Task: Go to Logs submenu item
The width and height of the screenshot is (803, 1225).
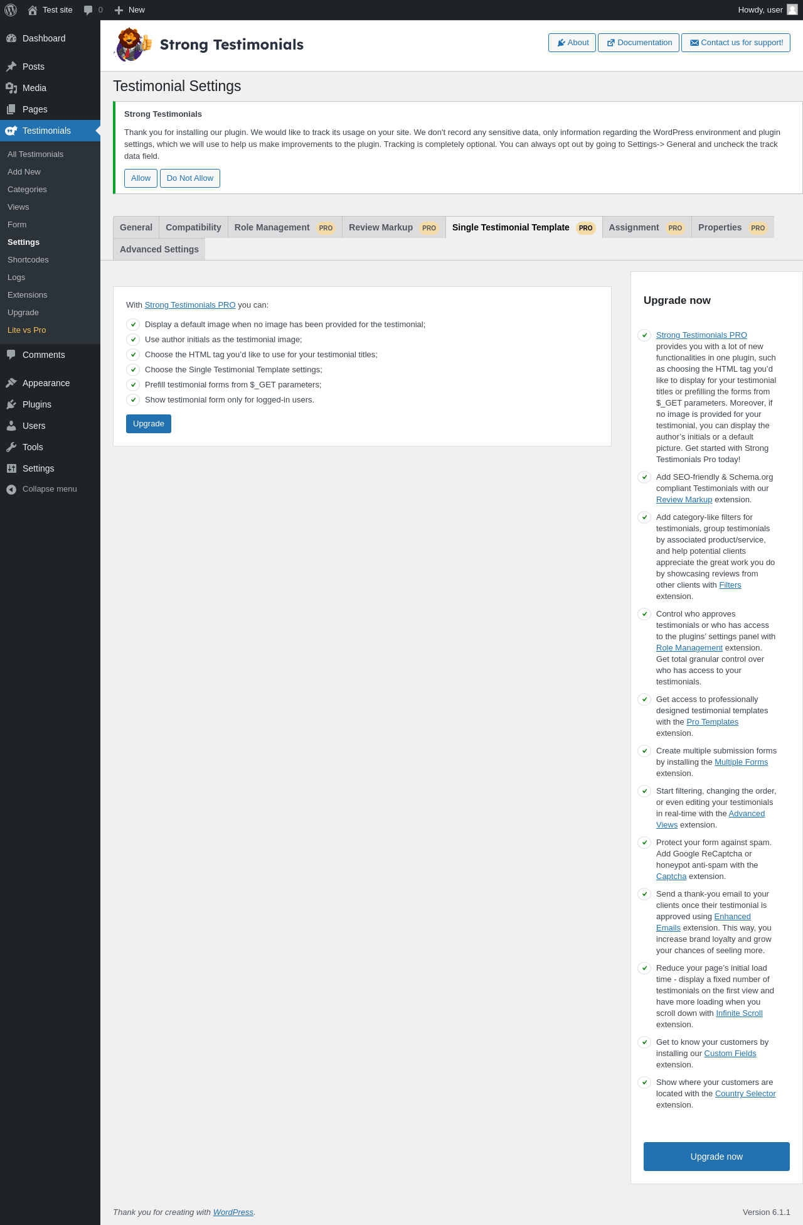Action: tap(16, 278)
